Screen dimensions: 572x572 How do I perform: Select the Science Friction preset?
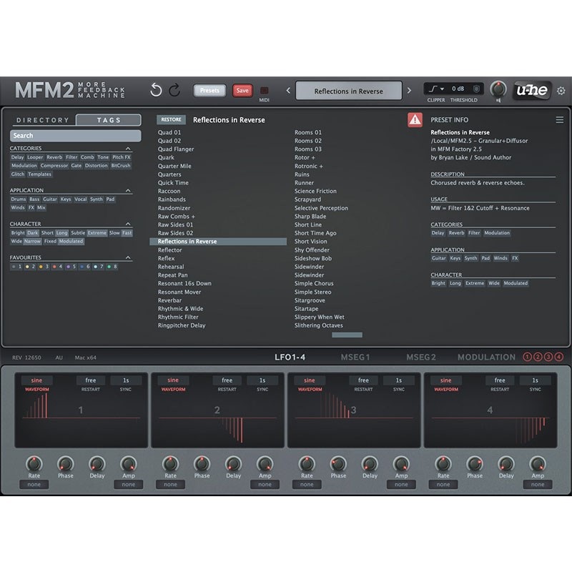(315, 191)
